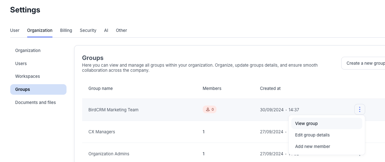Open Organization in the left sidebar
The height and width of the screenshot is (162, 385).
(28, 50)
